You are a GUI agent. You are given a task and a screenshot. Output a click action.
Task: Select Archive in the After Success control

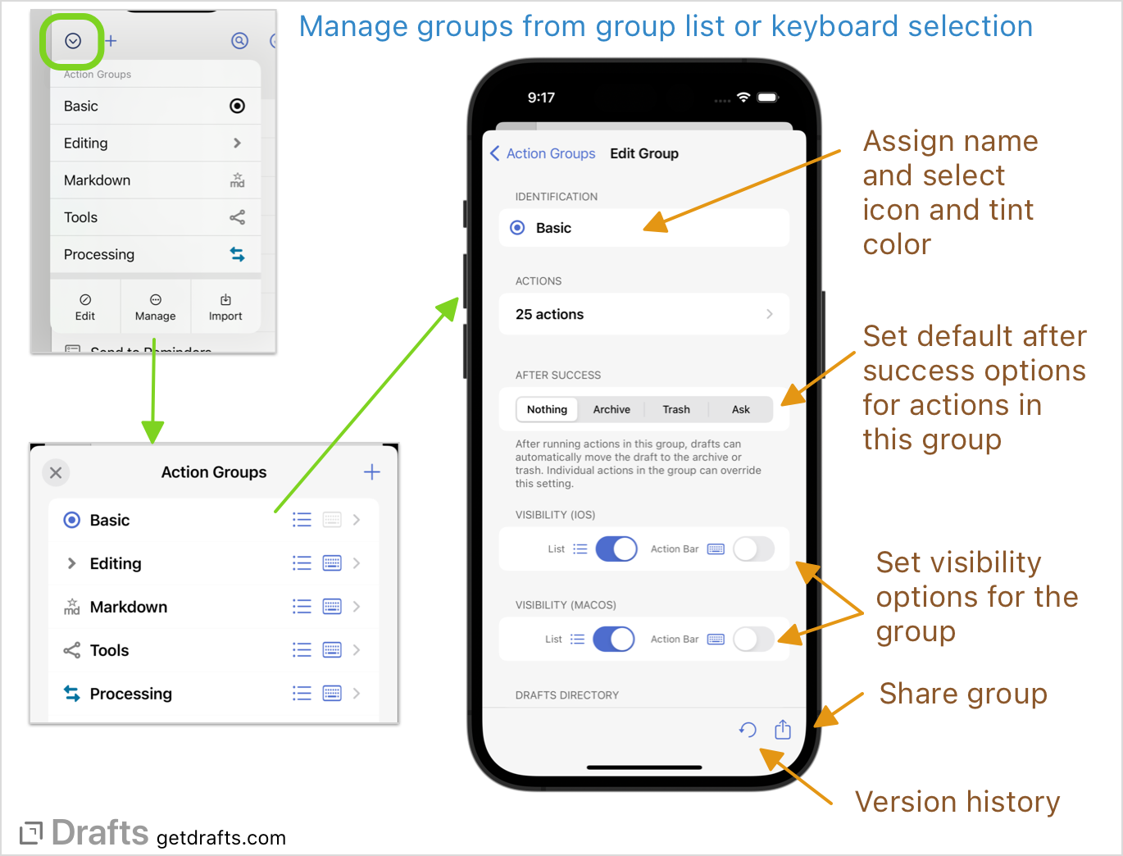(612, 409)
